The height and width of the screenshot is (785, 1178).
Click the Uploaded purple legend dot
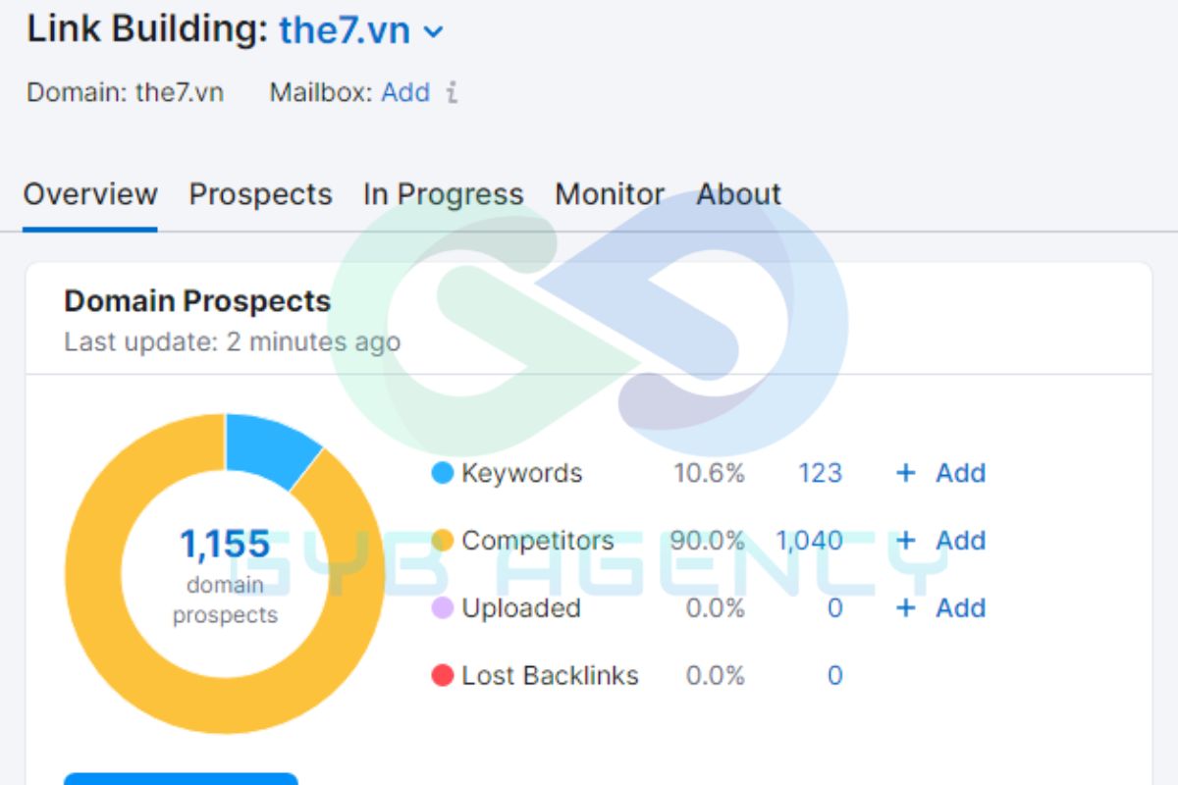click(443, 608)
